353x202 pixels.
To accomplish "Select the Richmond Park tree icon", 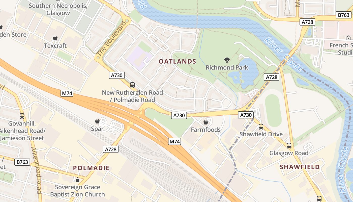I will [227, 60].
